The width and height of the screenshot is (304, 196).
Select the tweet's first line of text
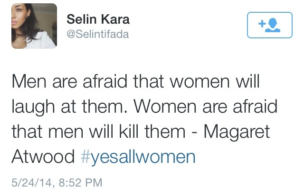[135, 81]
